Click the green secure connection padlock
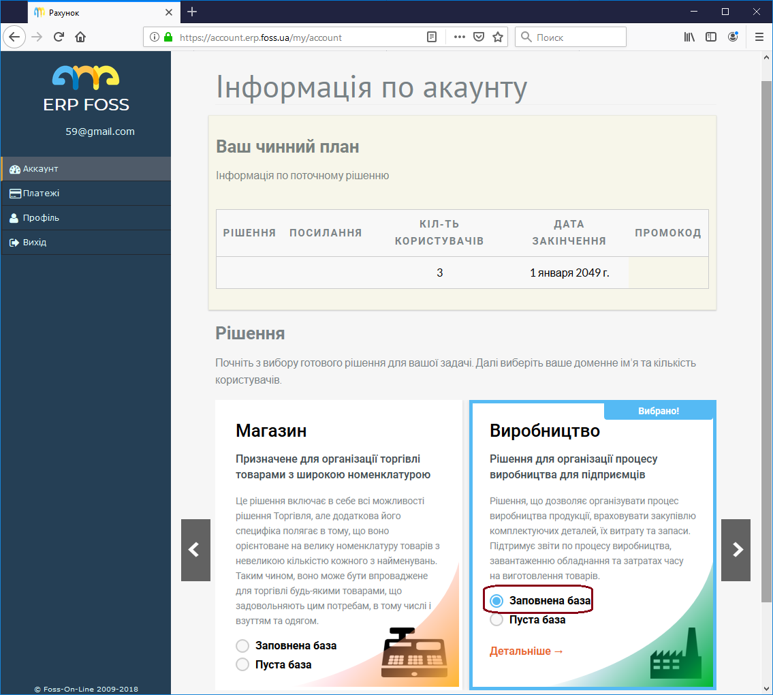Viewport: 773px width, 695px height. 168,37
